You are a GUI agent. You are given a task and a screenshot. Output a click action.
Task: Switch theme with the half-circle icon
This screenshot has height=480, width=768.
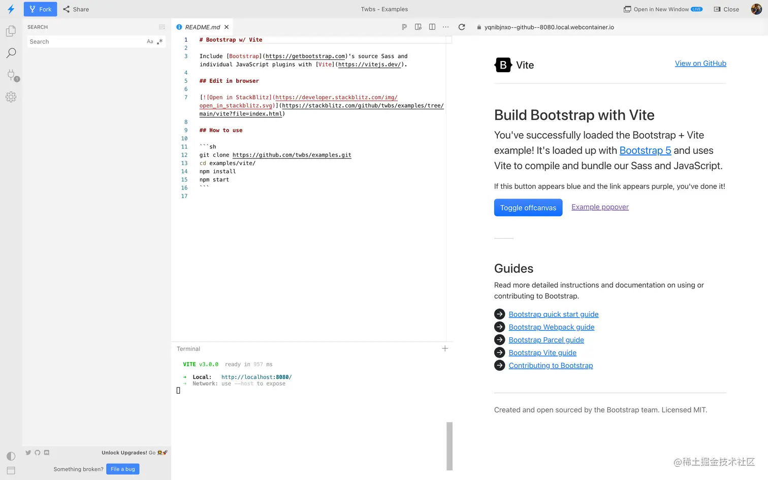11,456
